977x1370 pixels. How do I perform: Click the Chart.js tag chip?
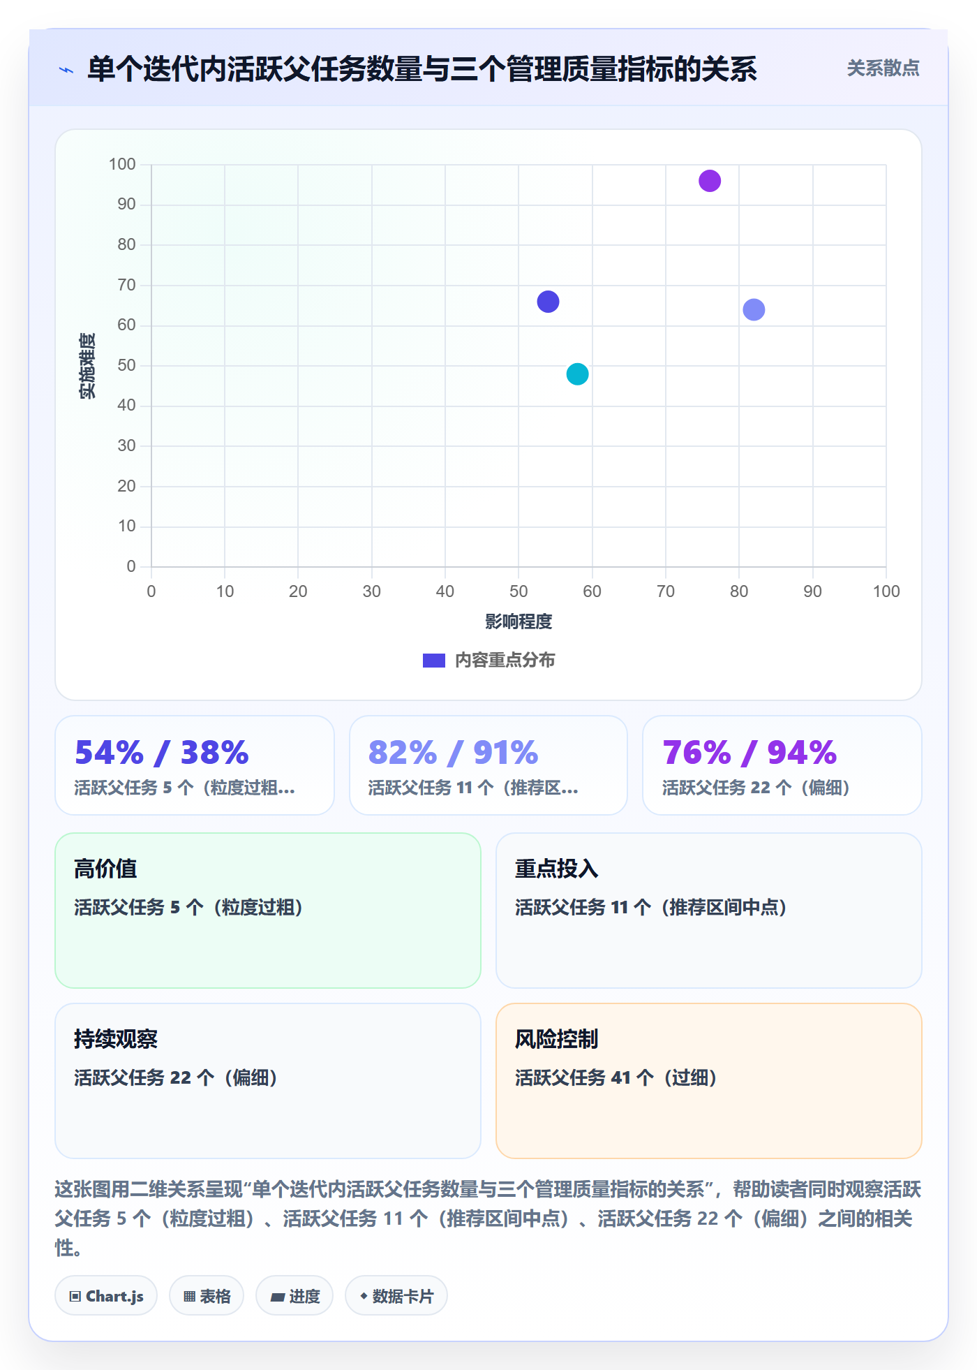[106, 1296]
